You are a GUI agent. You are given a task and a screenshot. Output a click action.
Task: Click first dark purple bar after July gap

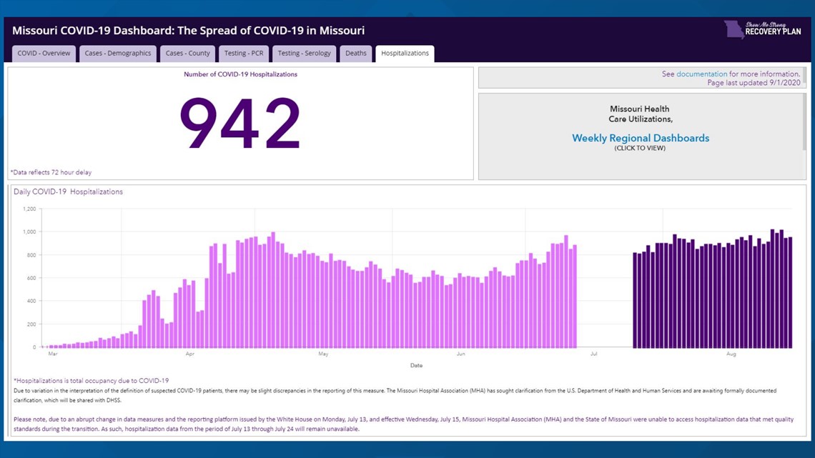[635, 300]
